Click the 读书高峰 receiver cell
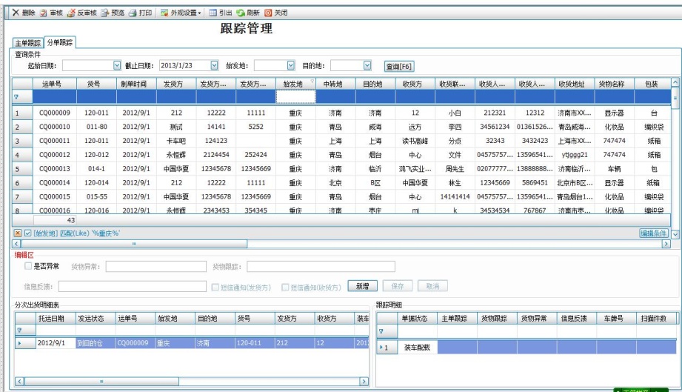Screen dimensions: 682x392 (415, 141)
